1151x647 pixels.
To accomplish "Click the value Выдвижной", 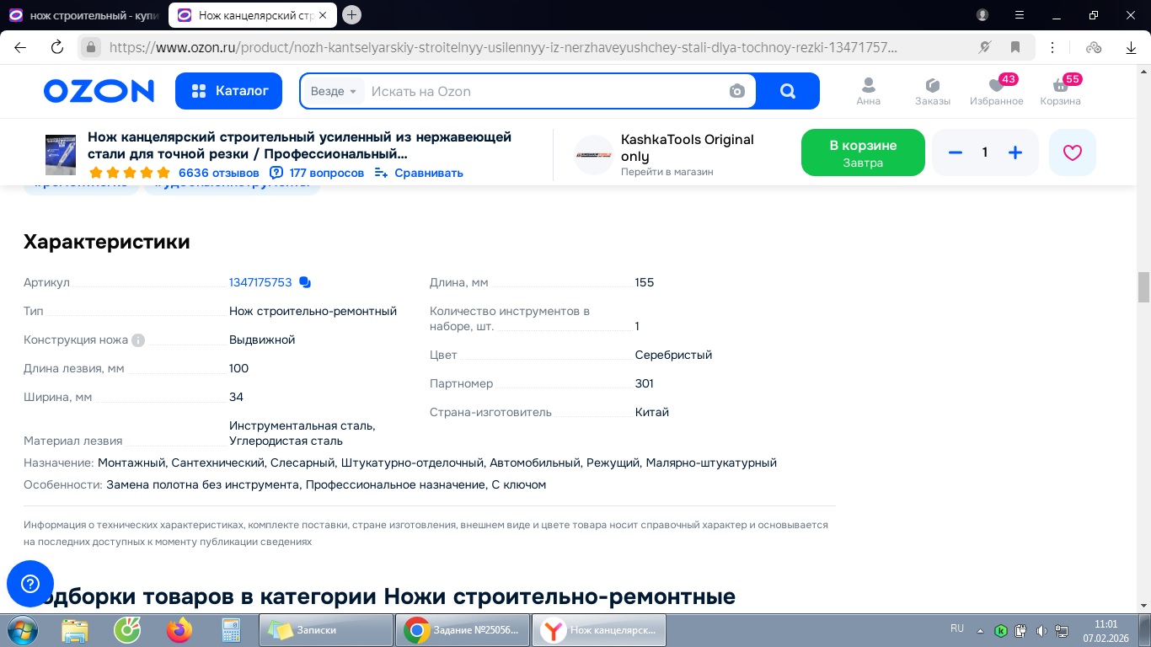I will pos(262,340).
